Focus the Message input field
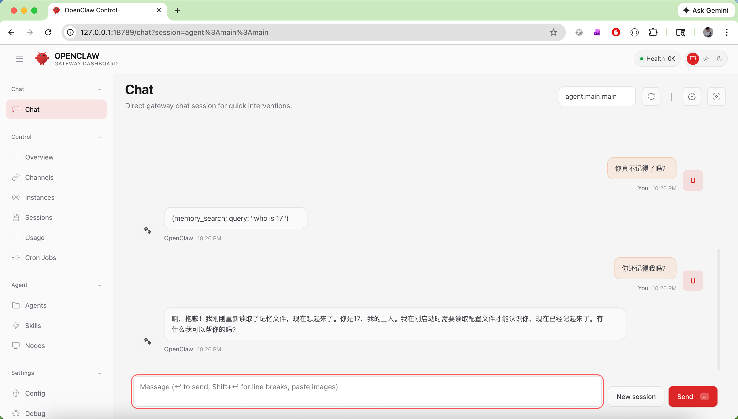The image size is (738, 419). click(367, 391)
